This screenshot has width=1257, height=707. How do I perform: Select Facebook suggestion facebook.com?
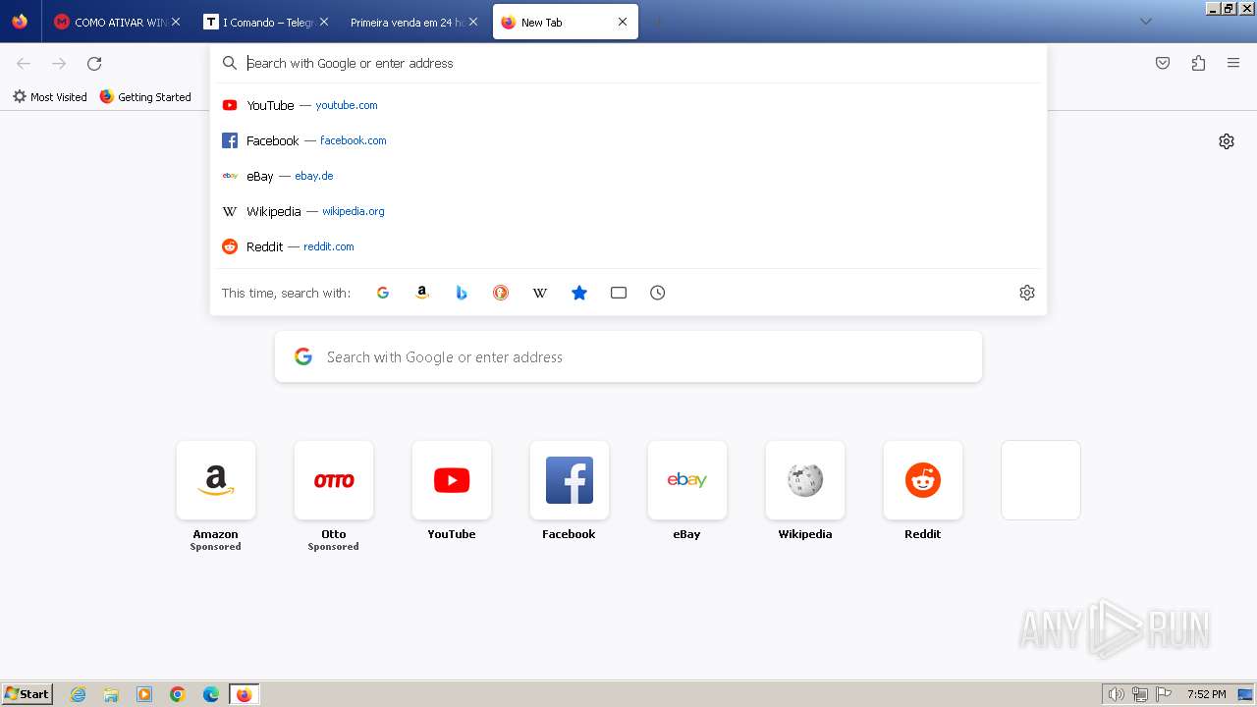pyautogui.click(x=628, y=140)
